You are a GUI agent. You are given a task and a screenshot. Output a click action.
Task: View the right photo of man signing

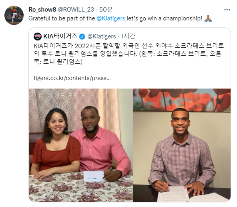coord(182,145)
